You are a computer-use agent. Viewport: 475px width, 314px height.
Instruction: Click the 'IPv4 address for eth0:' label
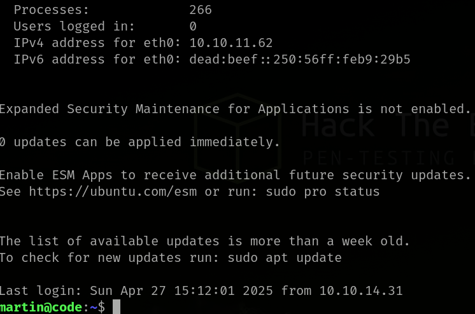tap(97, 43)
